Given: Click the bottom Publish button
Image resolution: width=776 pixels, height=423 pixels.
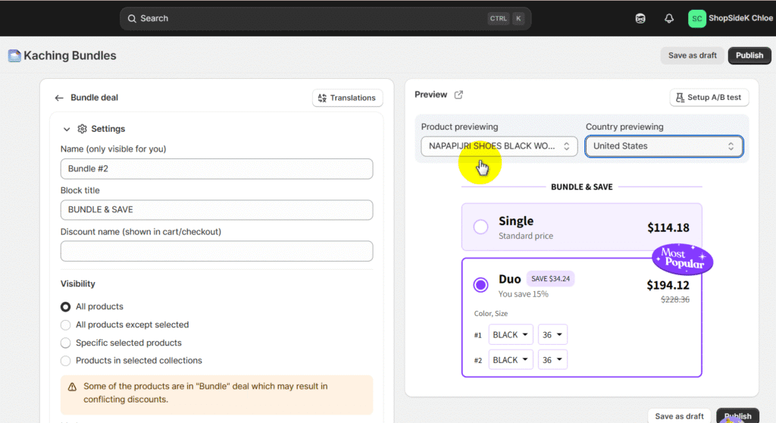Looking at the screenshot, I should 737,416.
